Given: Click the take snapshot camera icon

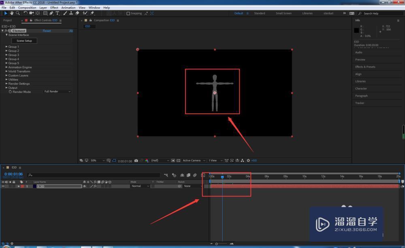Looking at the screenshot, I should coord(136,160).
